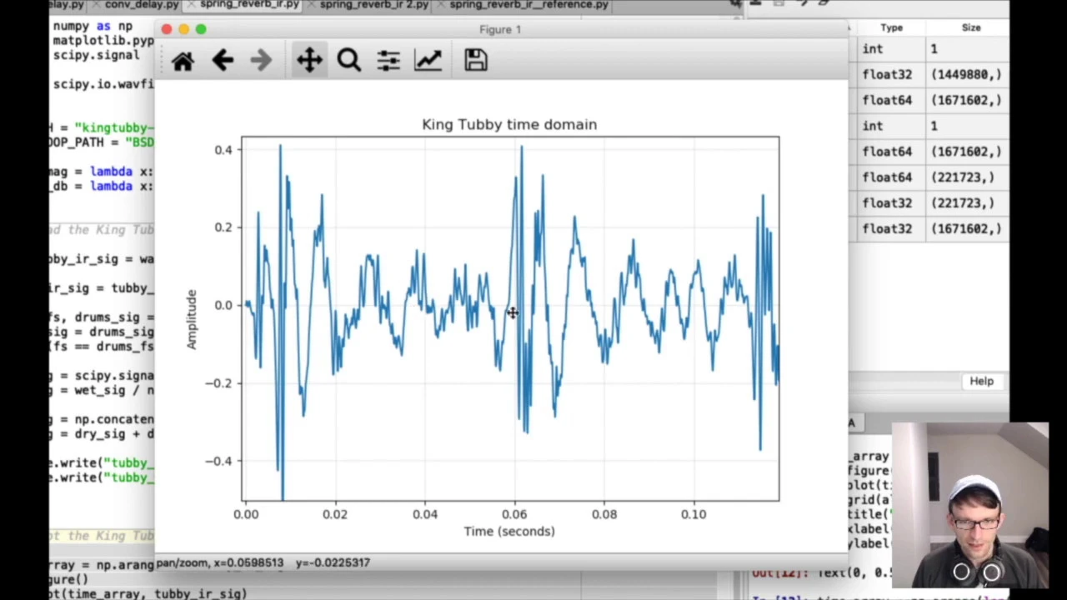Click the 'np.concaten' line in the editor
This screenshot has height=600, width=1067.
click(101, 419)
